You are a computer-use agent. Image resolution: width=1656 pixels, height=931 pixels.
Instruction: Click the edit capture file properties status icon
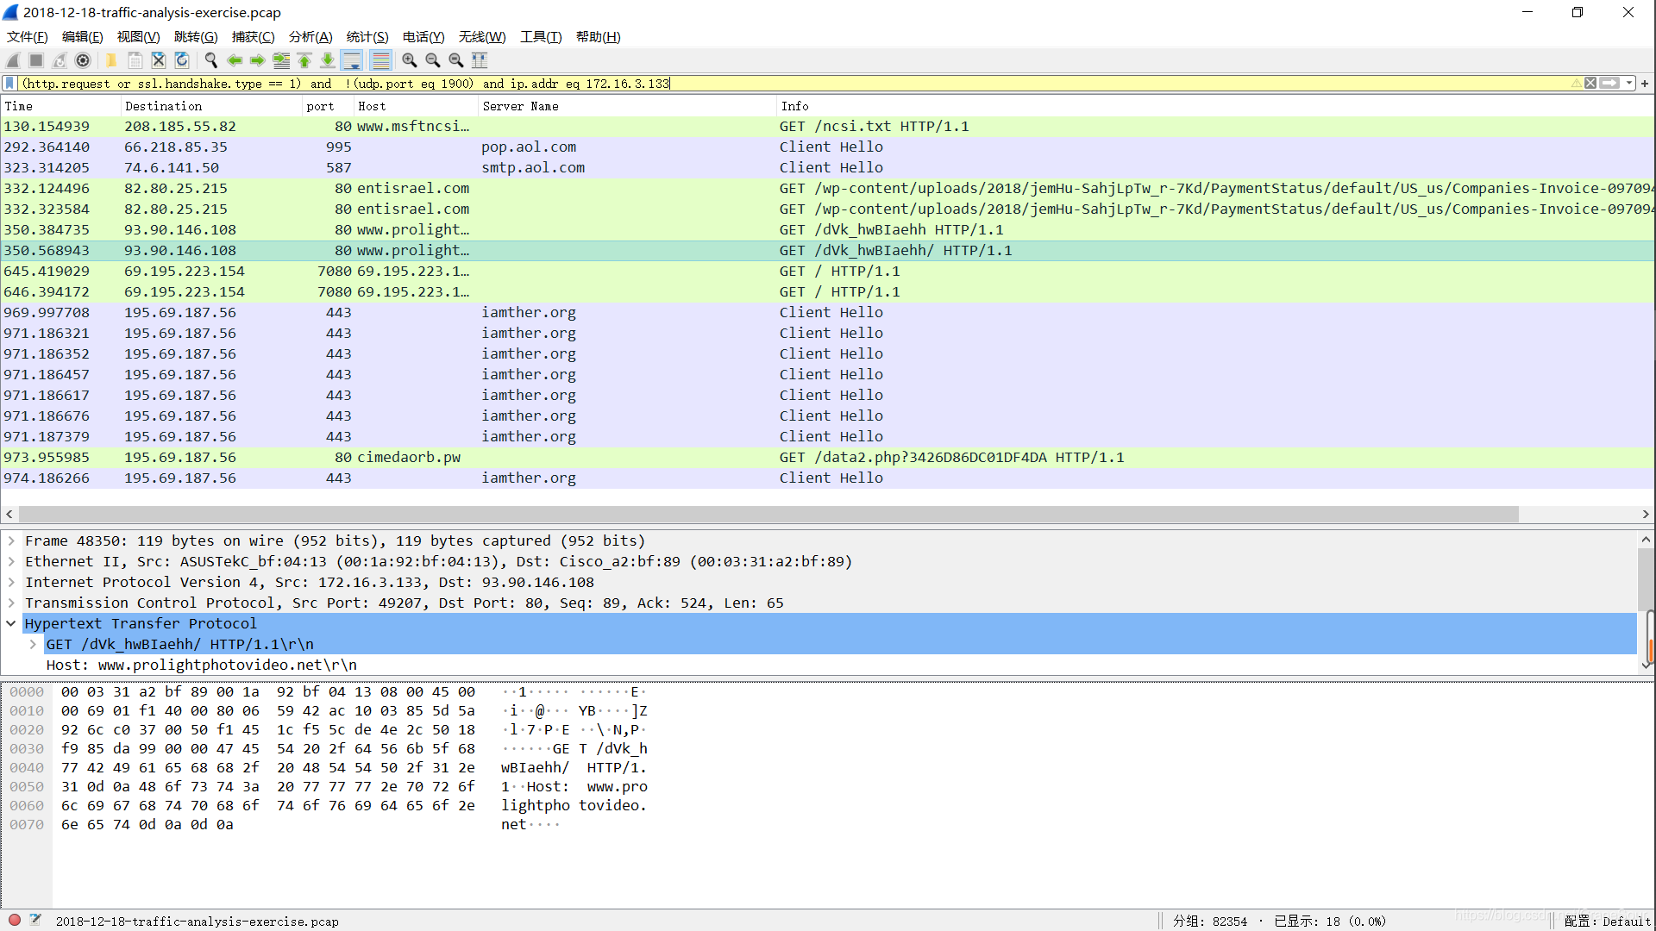coord(35,920)
